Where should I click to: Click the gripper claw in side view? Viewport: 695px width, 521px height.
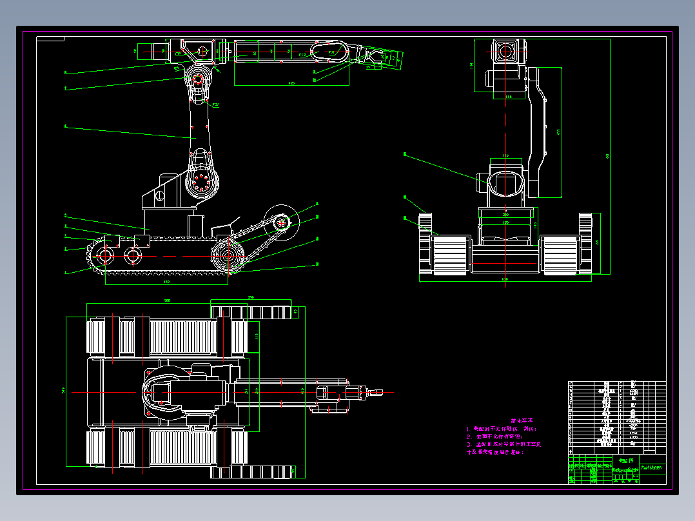click(375, 57)
